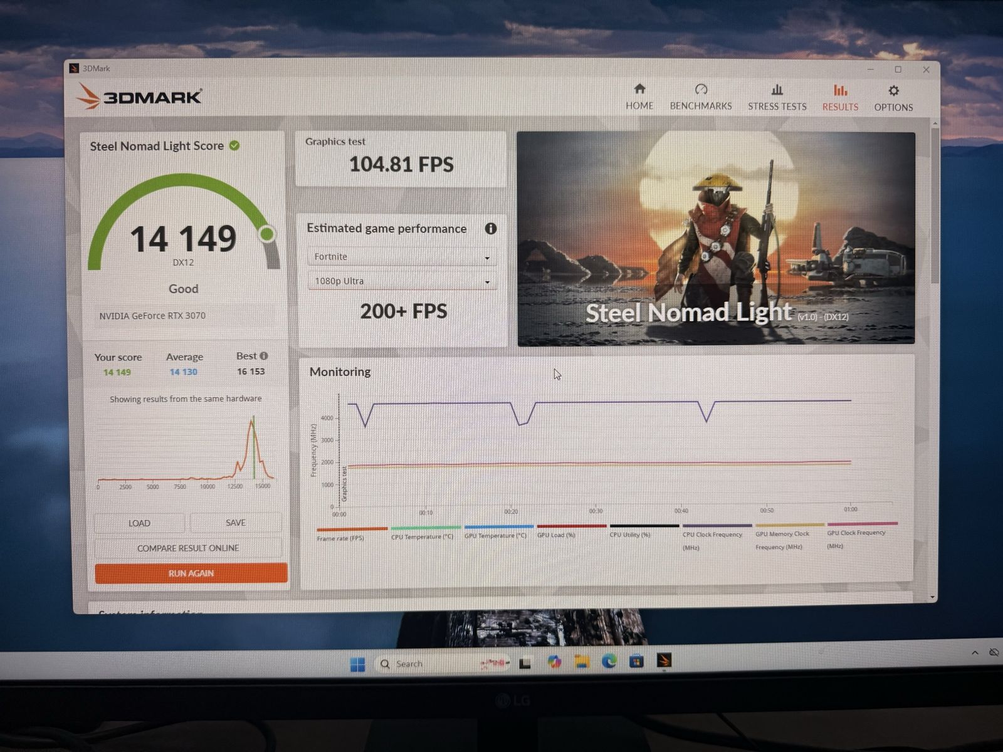Click Compare Result Online button
The image size is (1003, 752).
(188, 548)
